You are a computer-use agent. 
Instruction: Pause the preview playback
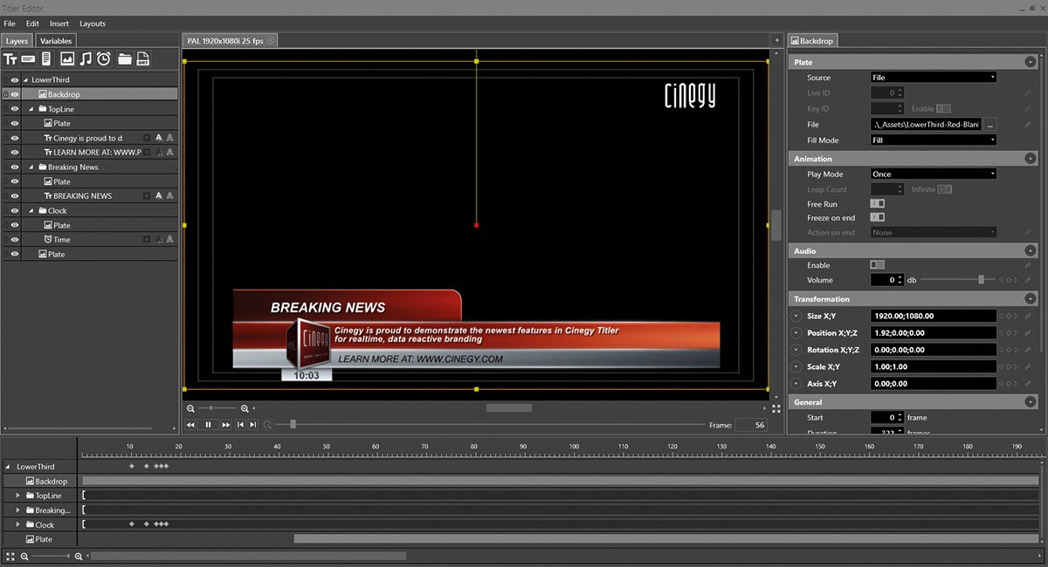click(x=209, y=425)
